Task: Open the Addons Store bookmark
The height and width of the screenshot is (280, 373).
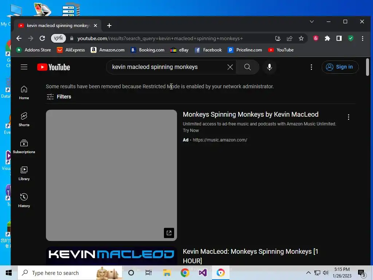Action: 34,50
